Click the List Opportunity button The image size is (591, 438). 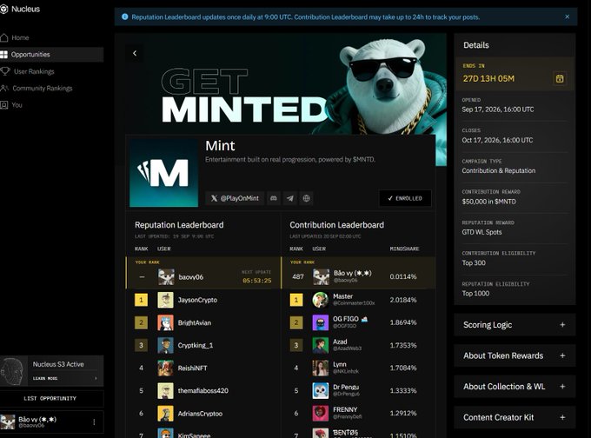(51, 398)
